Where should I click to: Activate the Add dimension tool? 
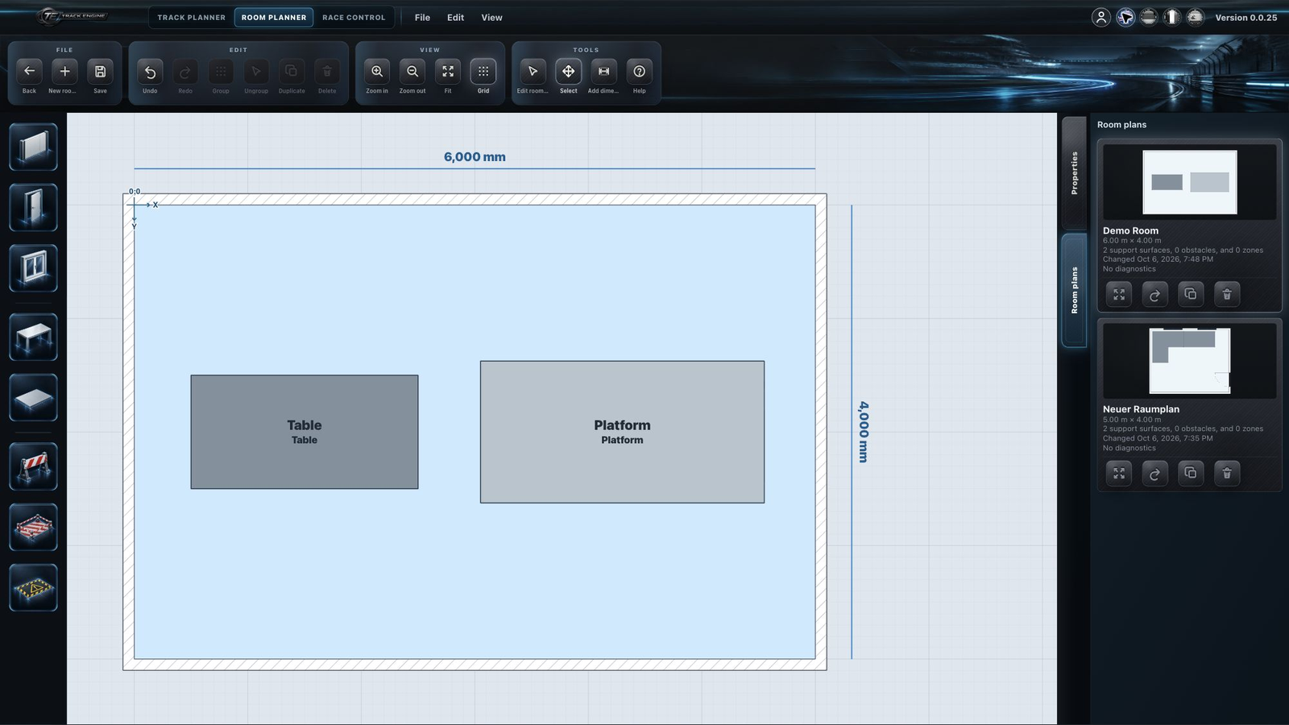coord(603,77)
